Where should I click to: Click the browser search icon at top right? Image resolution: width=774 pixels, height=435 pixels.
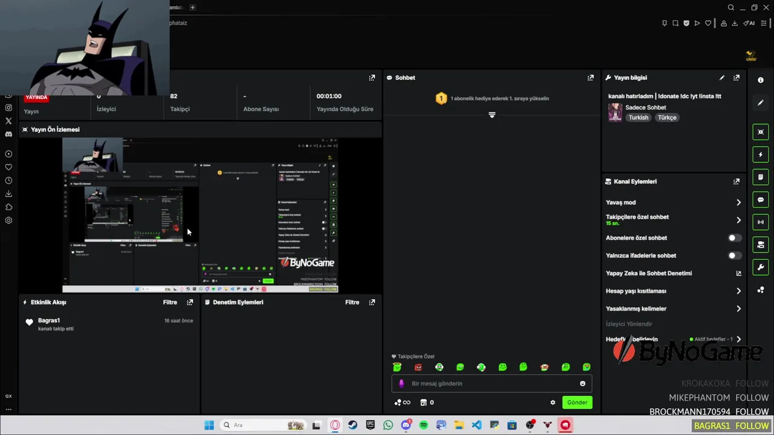tap(731, 7)
